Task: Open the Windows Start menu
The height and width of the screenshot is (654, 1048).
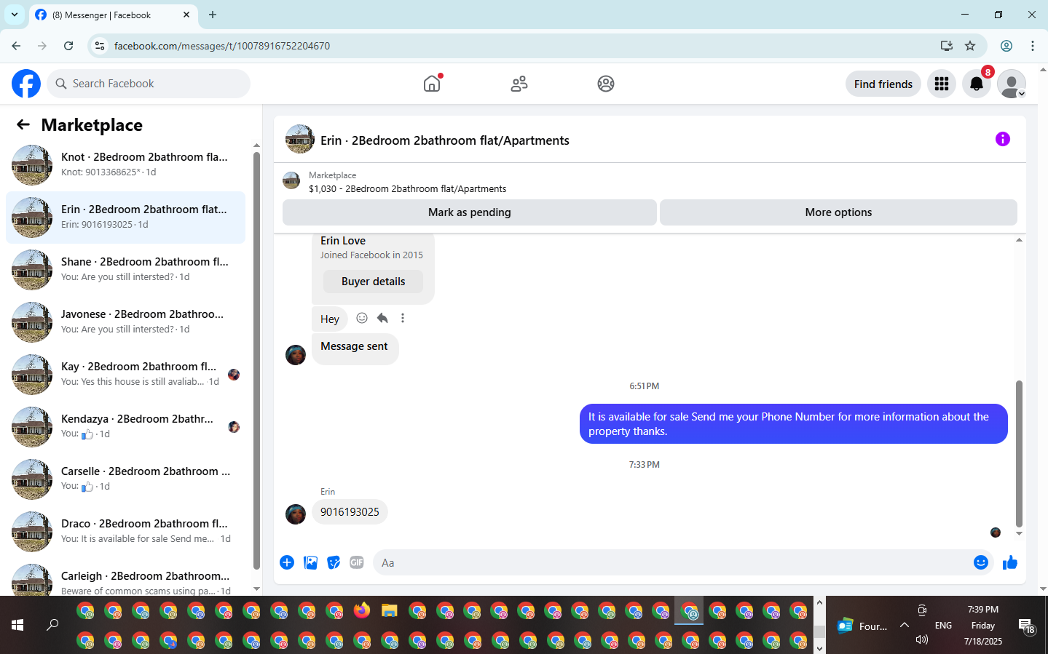Action: click(17, 625)
